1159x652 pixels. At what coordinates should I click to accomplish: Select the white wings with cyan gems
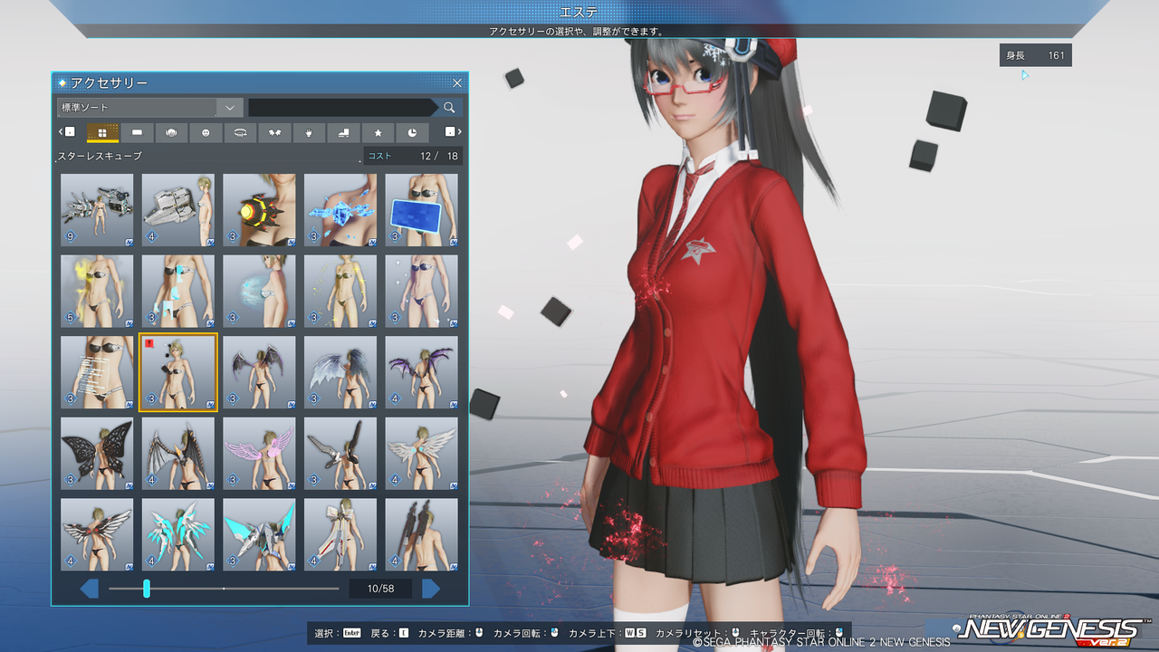(x=422, y=454)
